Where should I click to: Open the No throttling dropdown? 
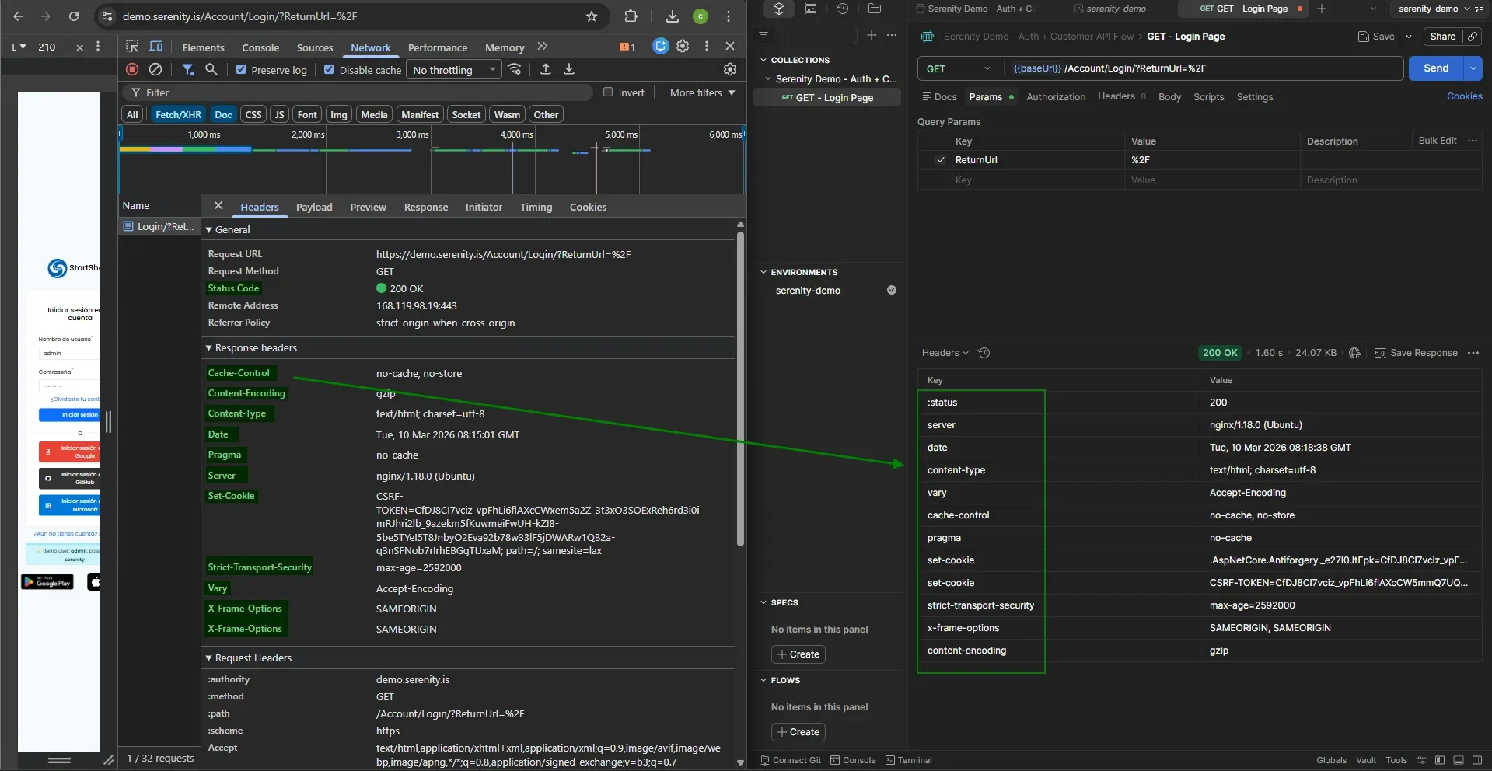pyautogui.click(x=453, y=69)
